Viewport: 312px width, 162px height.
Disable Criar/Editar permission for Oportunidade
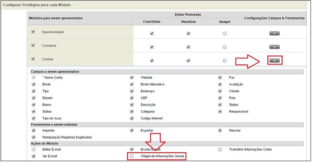coord(152,34)
